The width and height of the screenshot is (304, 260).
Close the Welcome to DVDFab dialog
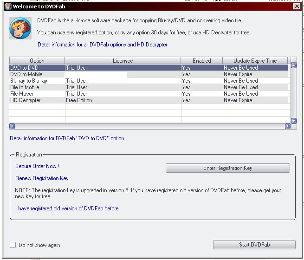(x=297, y=6)
